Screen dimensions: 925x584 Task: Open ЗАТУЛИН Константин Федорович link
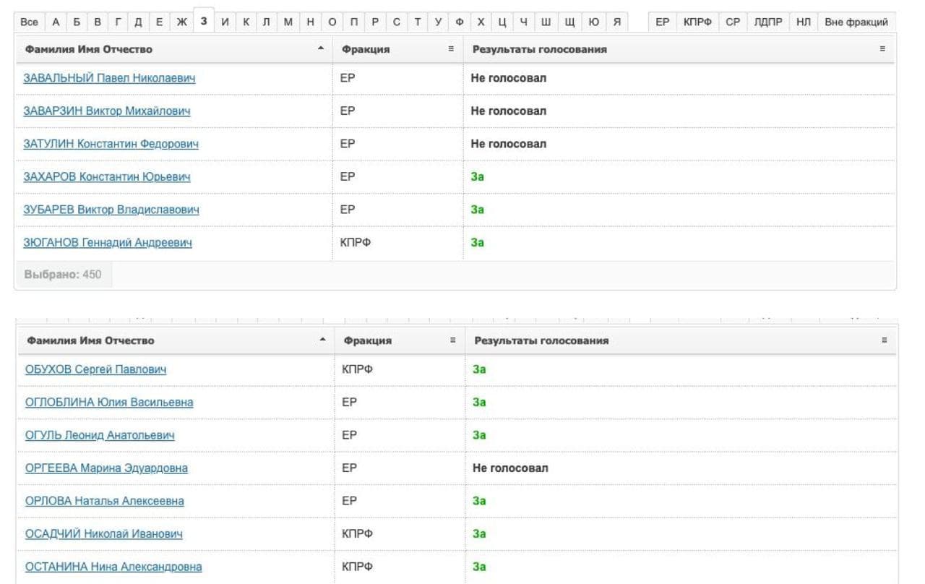[111, 144]
